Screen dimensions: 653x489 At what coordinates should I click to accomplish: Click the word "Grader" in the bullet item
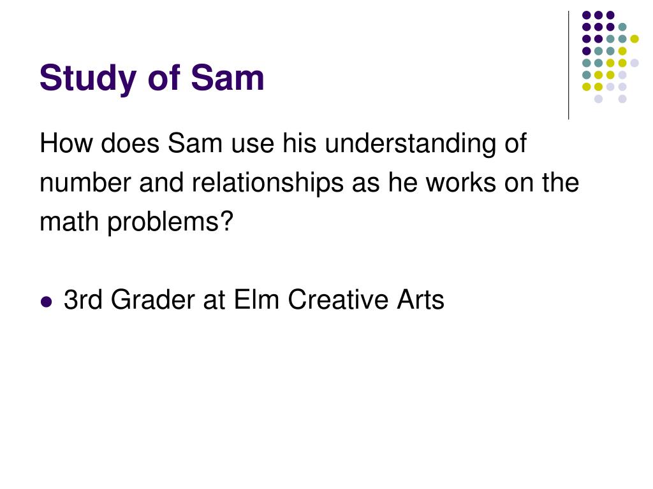point(153,299)
